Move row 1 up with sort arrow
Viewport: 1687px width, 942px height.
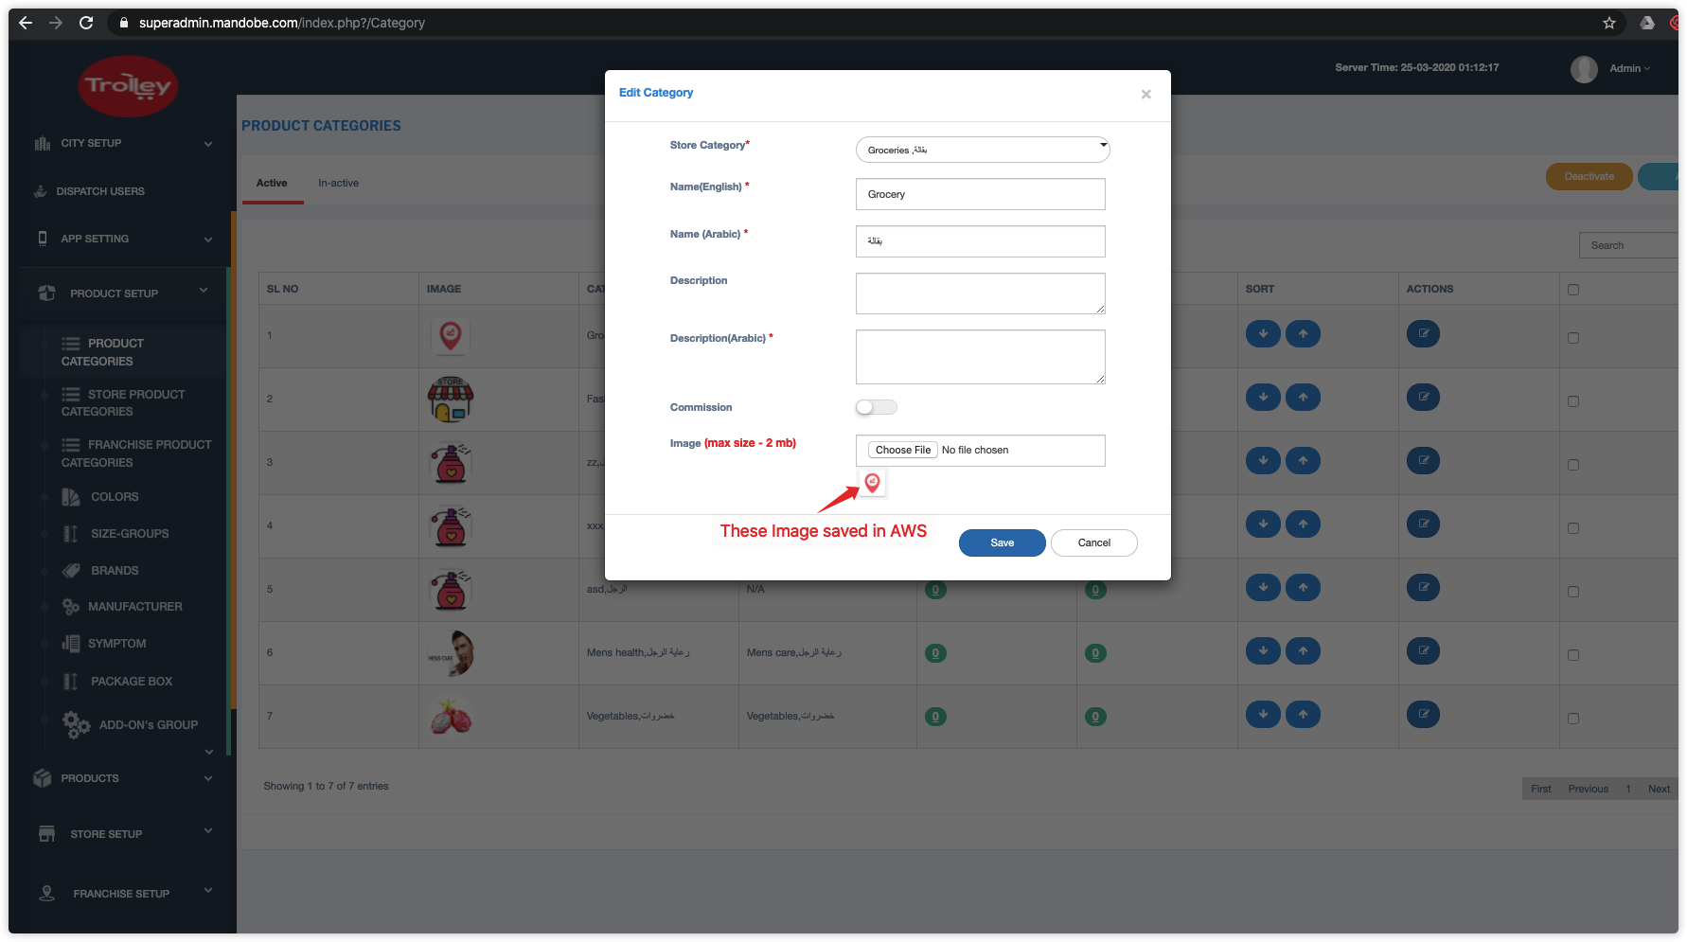(x=1303, y=334)
